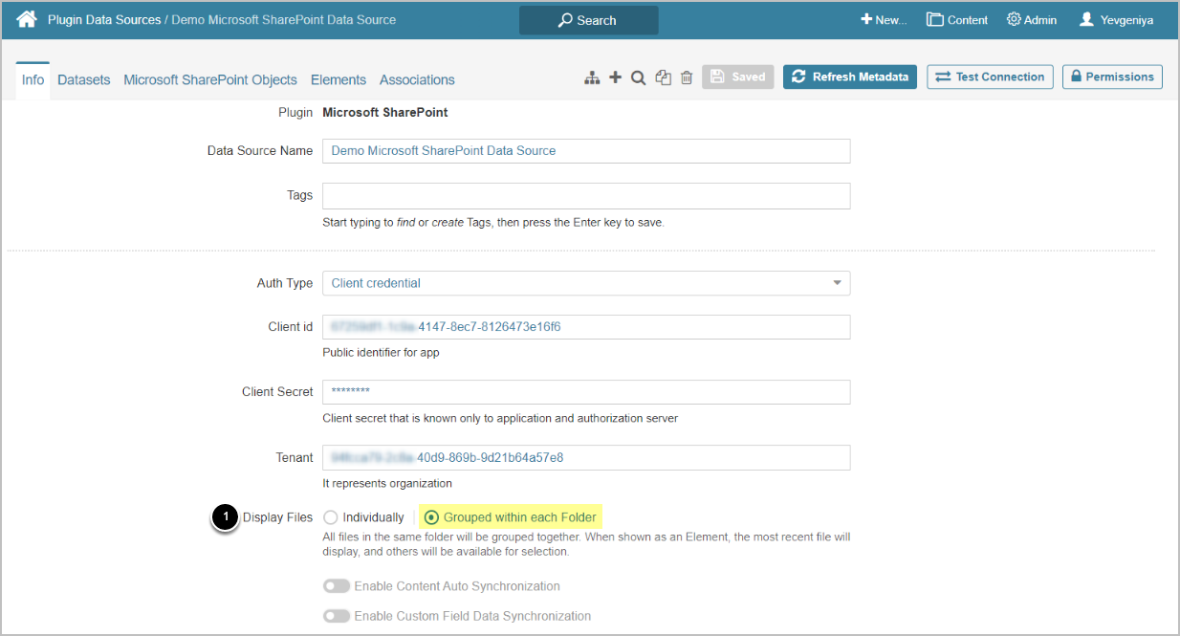
Task: Select the Individually display option
Action: (x=331, y=517)
